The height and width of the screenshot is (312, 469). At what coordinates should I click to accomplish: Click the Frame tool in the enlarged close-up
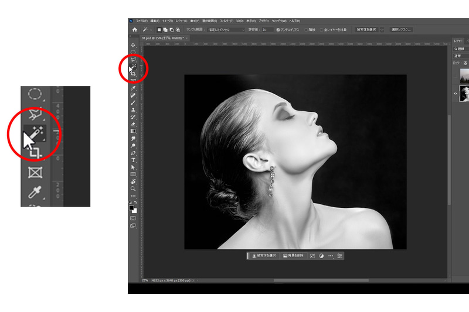click(x=35, y=173)
